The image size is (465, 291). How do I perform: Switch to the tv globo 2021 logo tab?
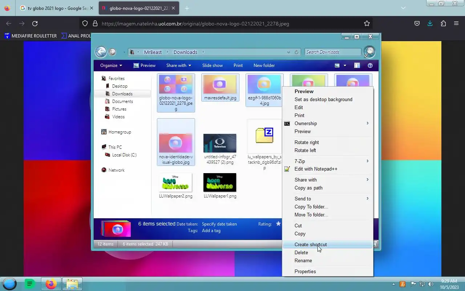point(57,8)
